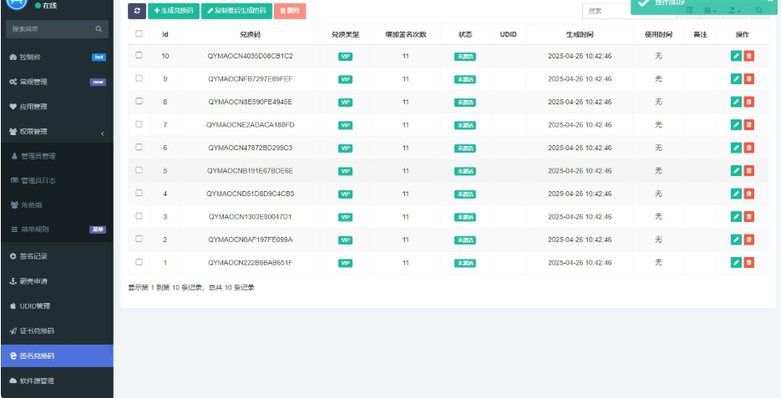Click code text QYMAOCN4035D08CB1C2
The image size is (781, 398).
pos(250,56)
